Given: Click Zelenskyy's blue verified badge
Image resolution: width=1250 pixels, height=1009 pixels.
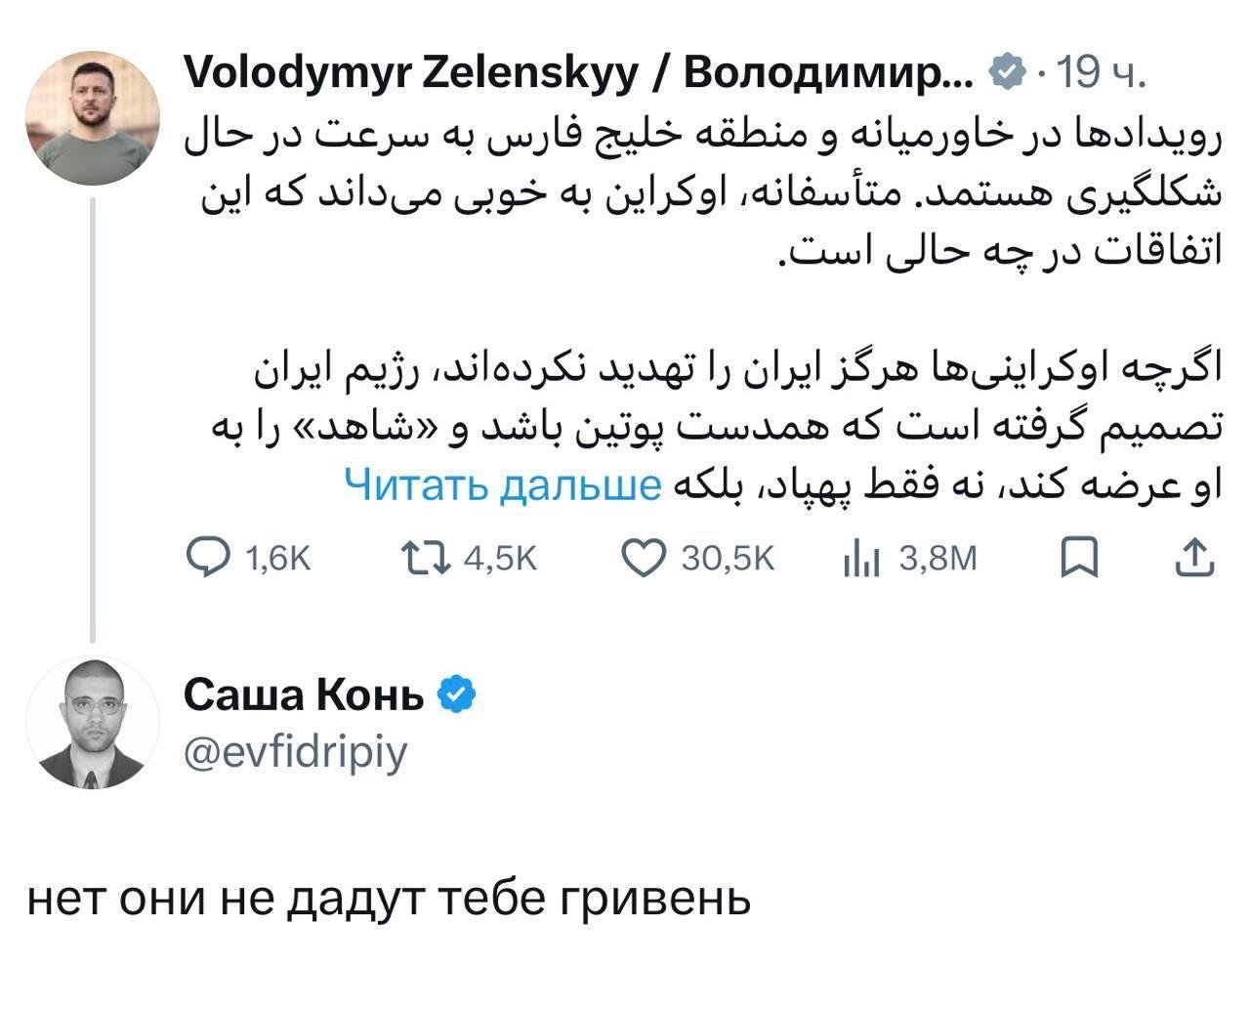Looking at the screenshot, I should pos(1008,71).
